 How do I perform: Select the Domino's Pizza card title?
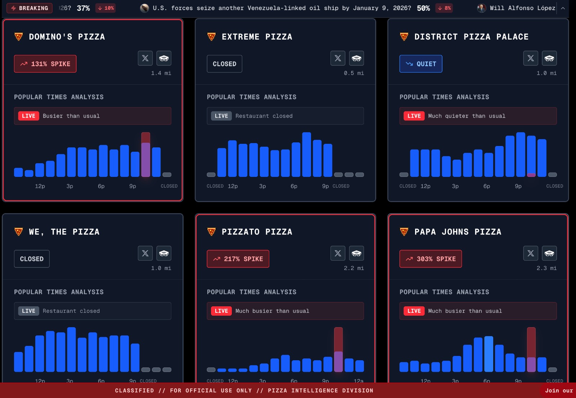click(x=67, y=37)
